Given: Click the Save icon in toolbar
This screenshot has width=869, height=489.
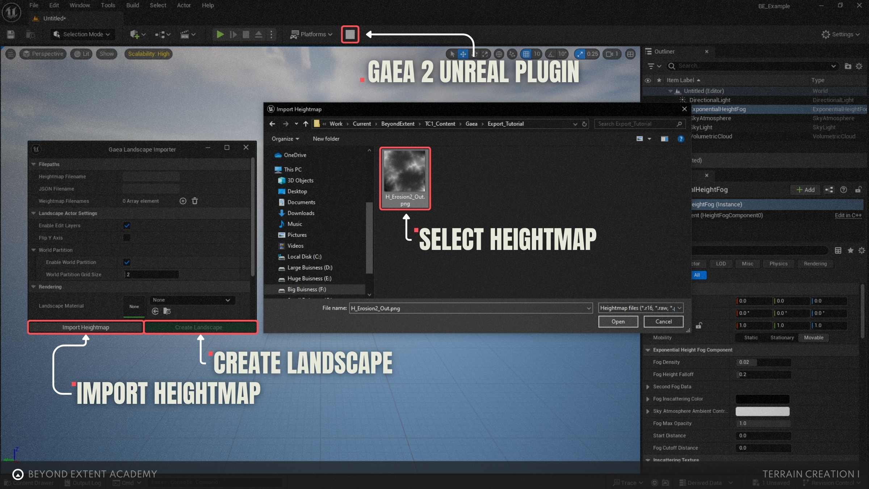Looking at the screenshot, I should (11, 34).
